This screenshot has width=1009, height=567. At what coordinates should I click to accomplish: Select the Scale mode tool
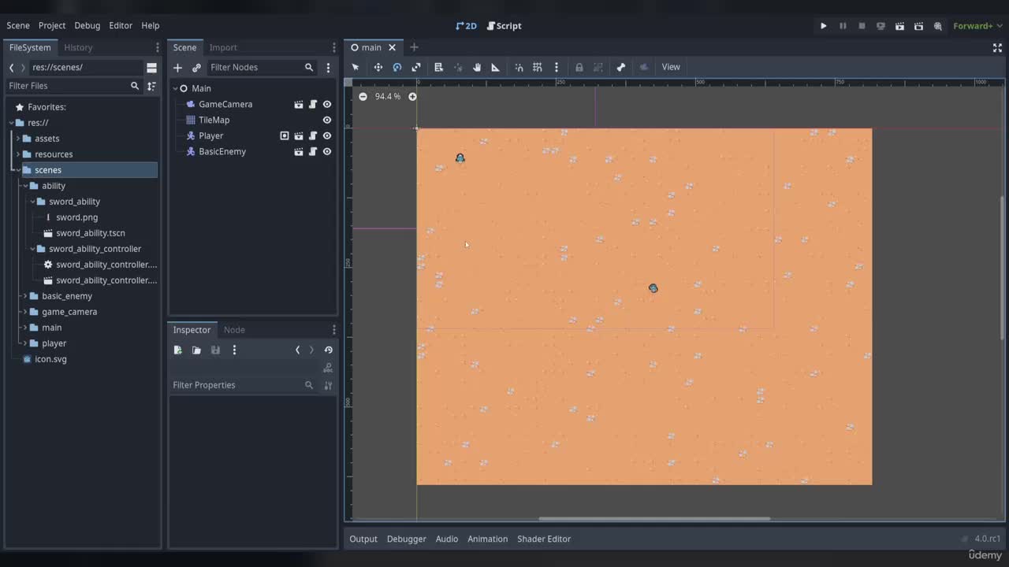(x=416, y=67)
